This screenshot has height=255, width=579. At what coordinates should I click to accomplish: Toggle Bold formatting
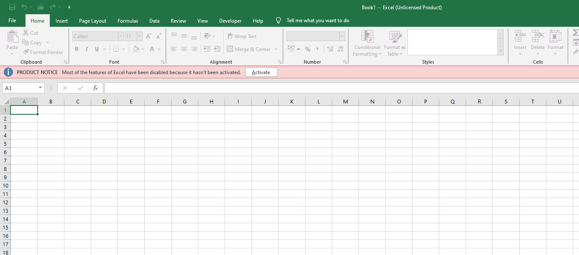pos(77,49)
